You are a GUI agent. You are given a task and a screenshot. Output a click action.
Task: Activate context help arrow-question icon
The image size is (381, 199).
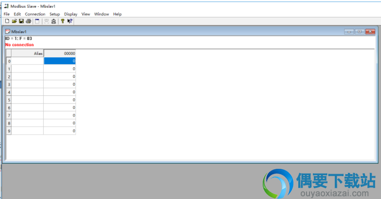point(70,21)
